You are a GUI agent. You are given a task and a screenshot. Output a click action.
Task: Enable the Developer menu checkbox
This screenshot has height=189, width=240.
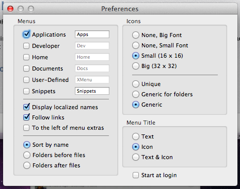pos(26,46)
